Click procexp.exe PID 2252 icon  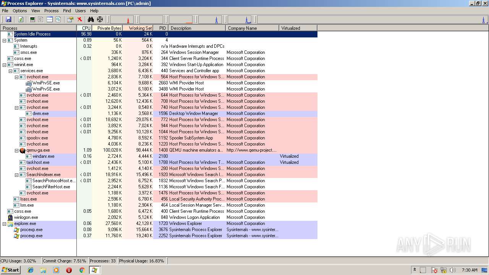pyautogui.click(x=16, y=236)
